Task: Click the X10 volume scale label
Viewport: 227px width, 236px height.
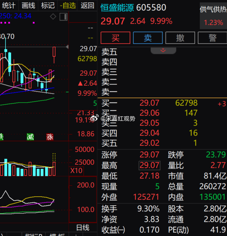Action: pos(76,171)
